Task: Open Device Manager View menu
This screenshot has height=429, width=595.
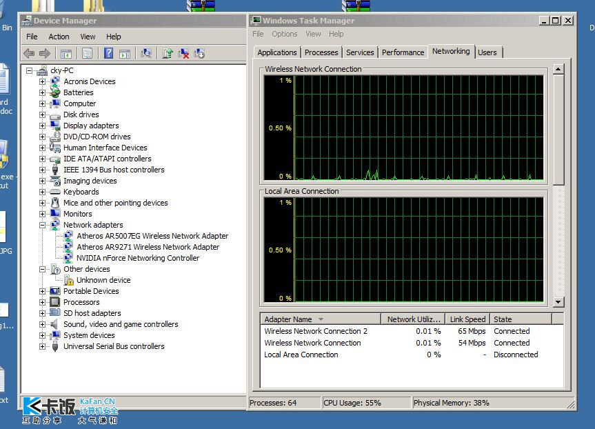Action: point(88,37)
